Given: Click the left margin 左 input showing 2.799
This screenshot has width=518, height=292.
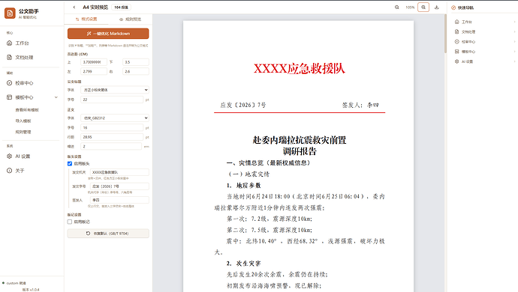Looking at the screenshot, I should 94,71.
